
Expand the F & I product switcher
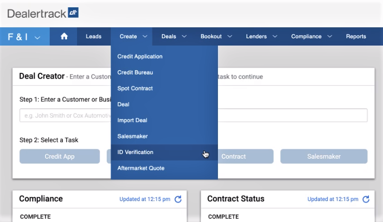pos(25,37)
